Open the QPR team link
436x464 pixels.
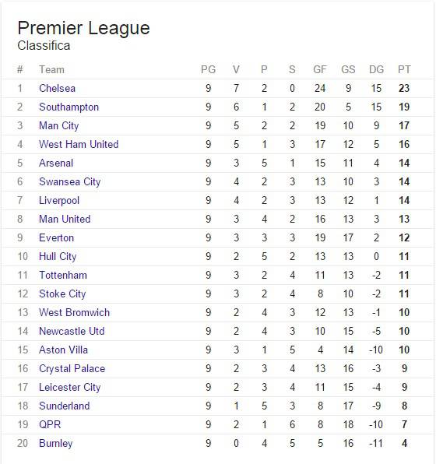tap(50, 424)
